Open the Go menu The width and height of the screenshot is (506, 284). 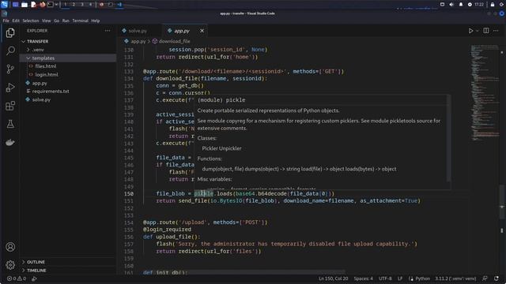pos(56,21)
